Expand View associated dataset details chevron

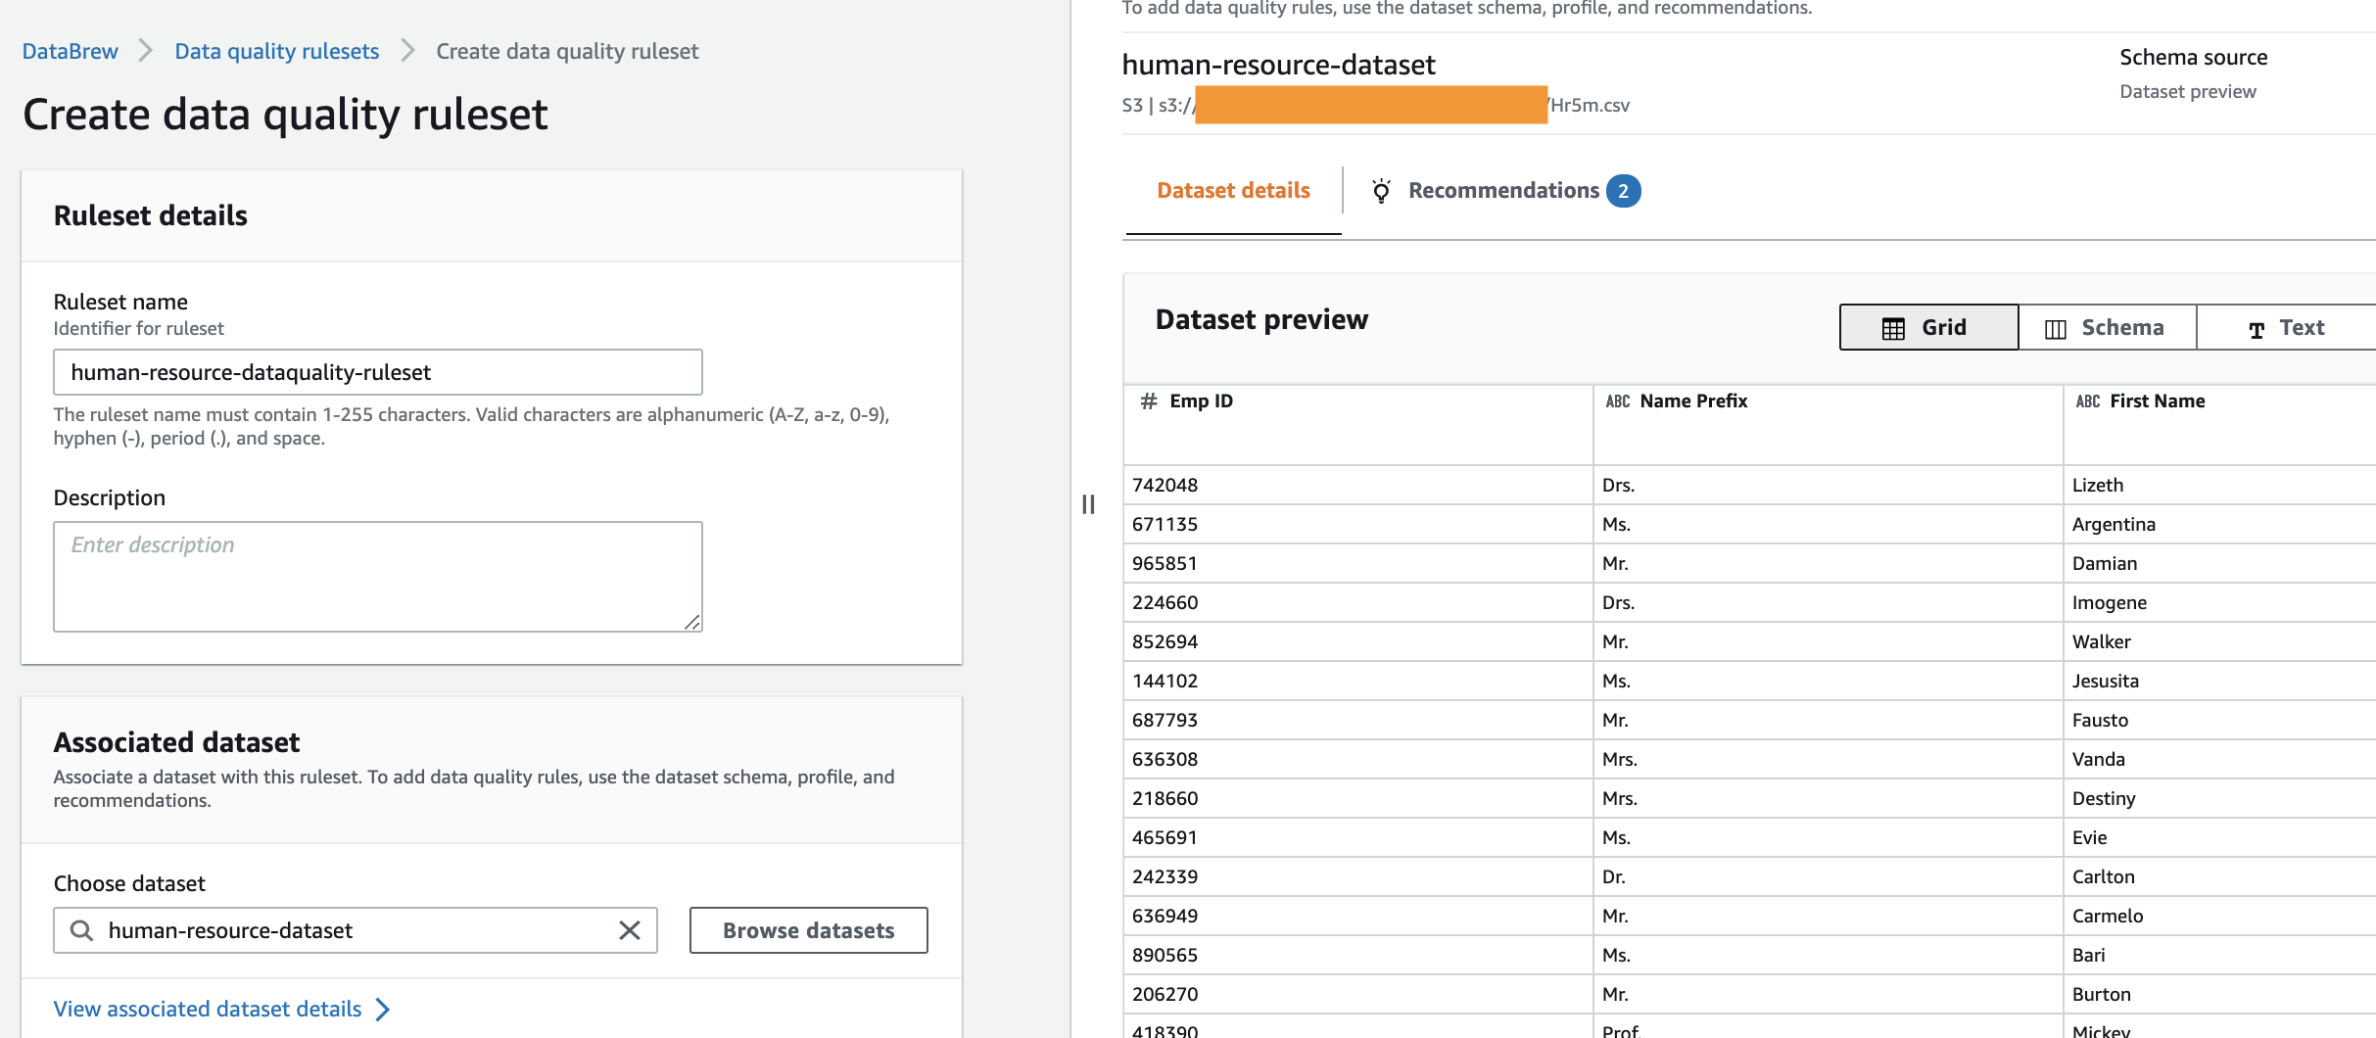383,1010
